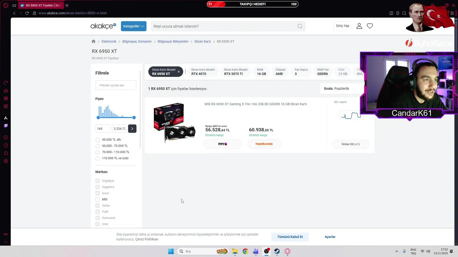Open the favorites heart icon
Image resolution: width=458 pixels, height=257 pixels.
[370, 26]
